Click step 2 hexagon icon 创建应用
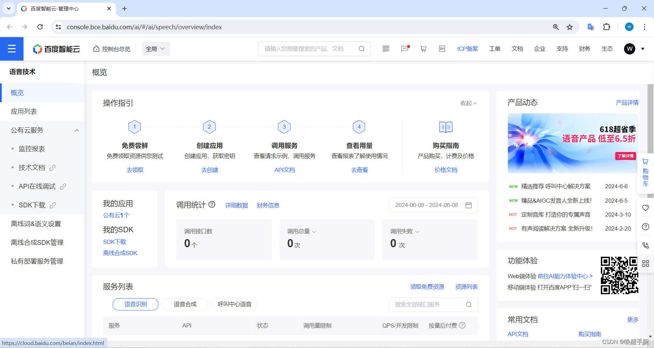 (x=209, y=127)
